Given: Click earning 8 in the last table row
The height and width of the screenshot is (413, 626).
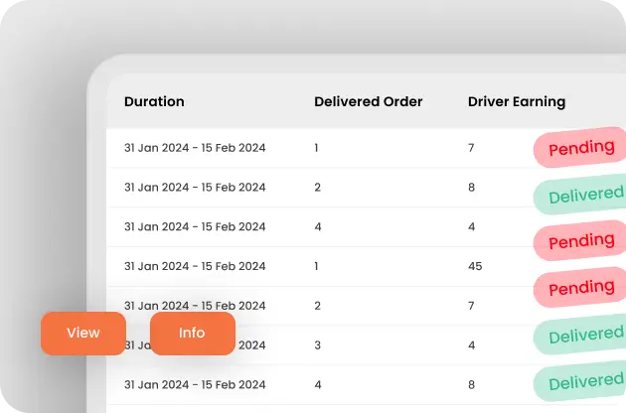Looking at the screenshot, I should [472, 384].
